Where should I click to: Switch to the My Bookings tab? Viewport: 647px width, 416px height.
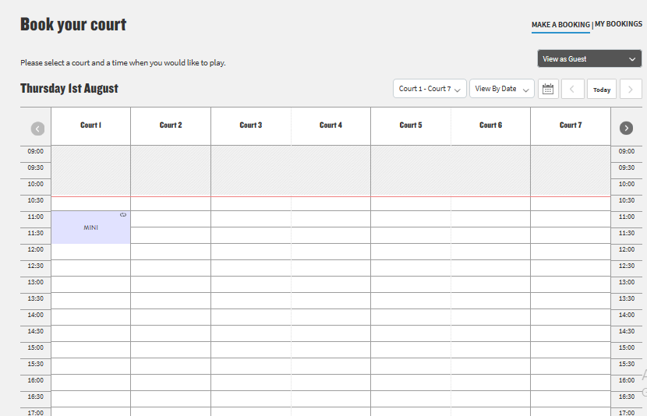[x=619, y=25]
